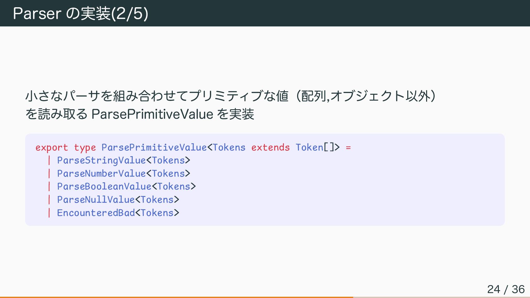Click the orange slide progress bar

[x=176, y=297]
